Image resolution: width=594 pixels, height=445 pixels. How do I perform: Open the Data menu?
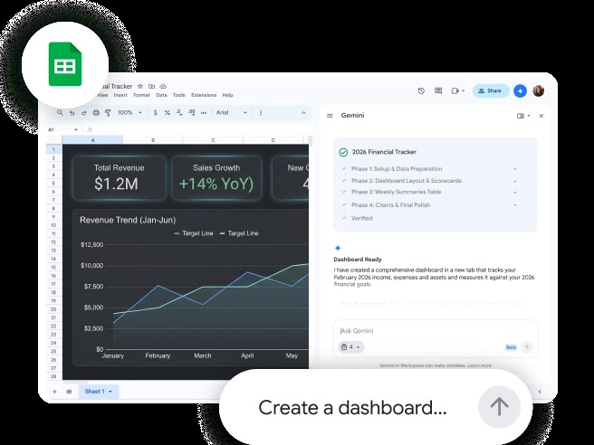tap(161, 95)
